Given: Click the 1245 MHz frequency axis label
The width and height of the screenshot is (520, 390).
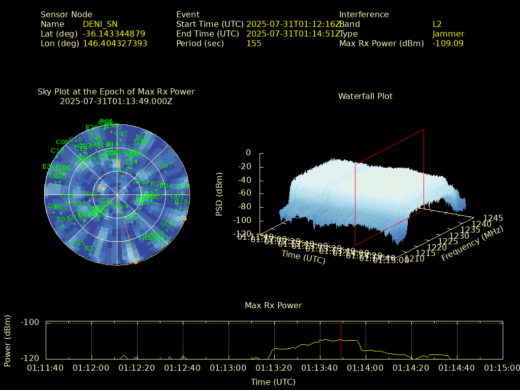Looking at the screenshot, I should (493, 218).
